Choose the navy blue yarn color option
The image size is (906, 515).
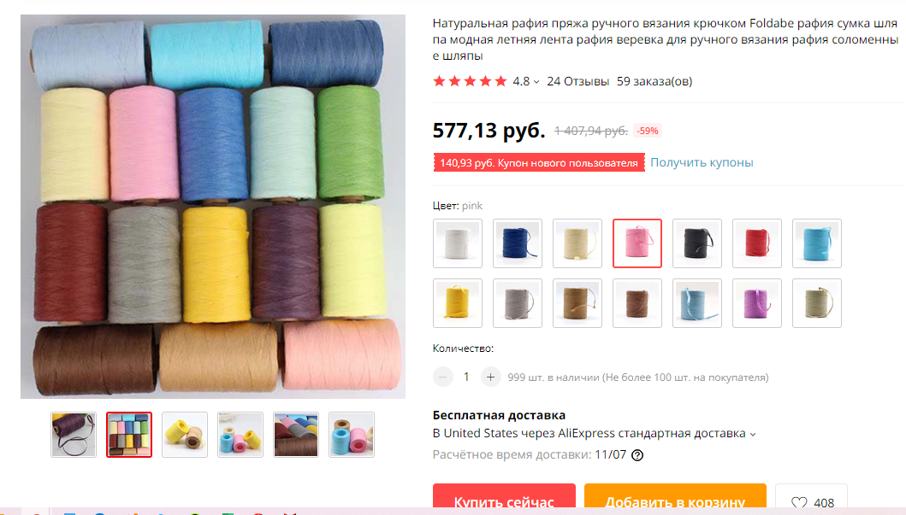[517, 243]
